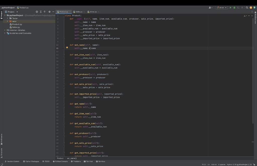This screenshot has width=257, height=166.
Task: Expand the venv folder
Action: click(x=8, y=21)
